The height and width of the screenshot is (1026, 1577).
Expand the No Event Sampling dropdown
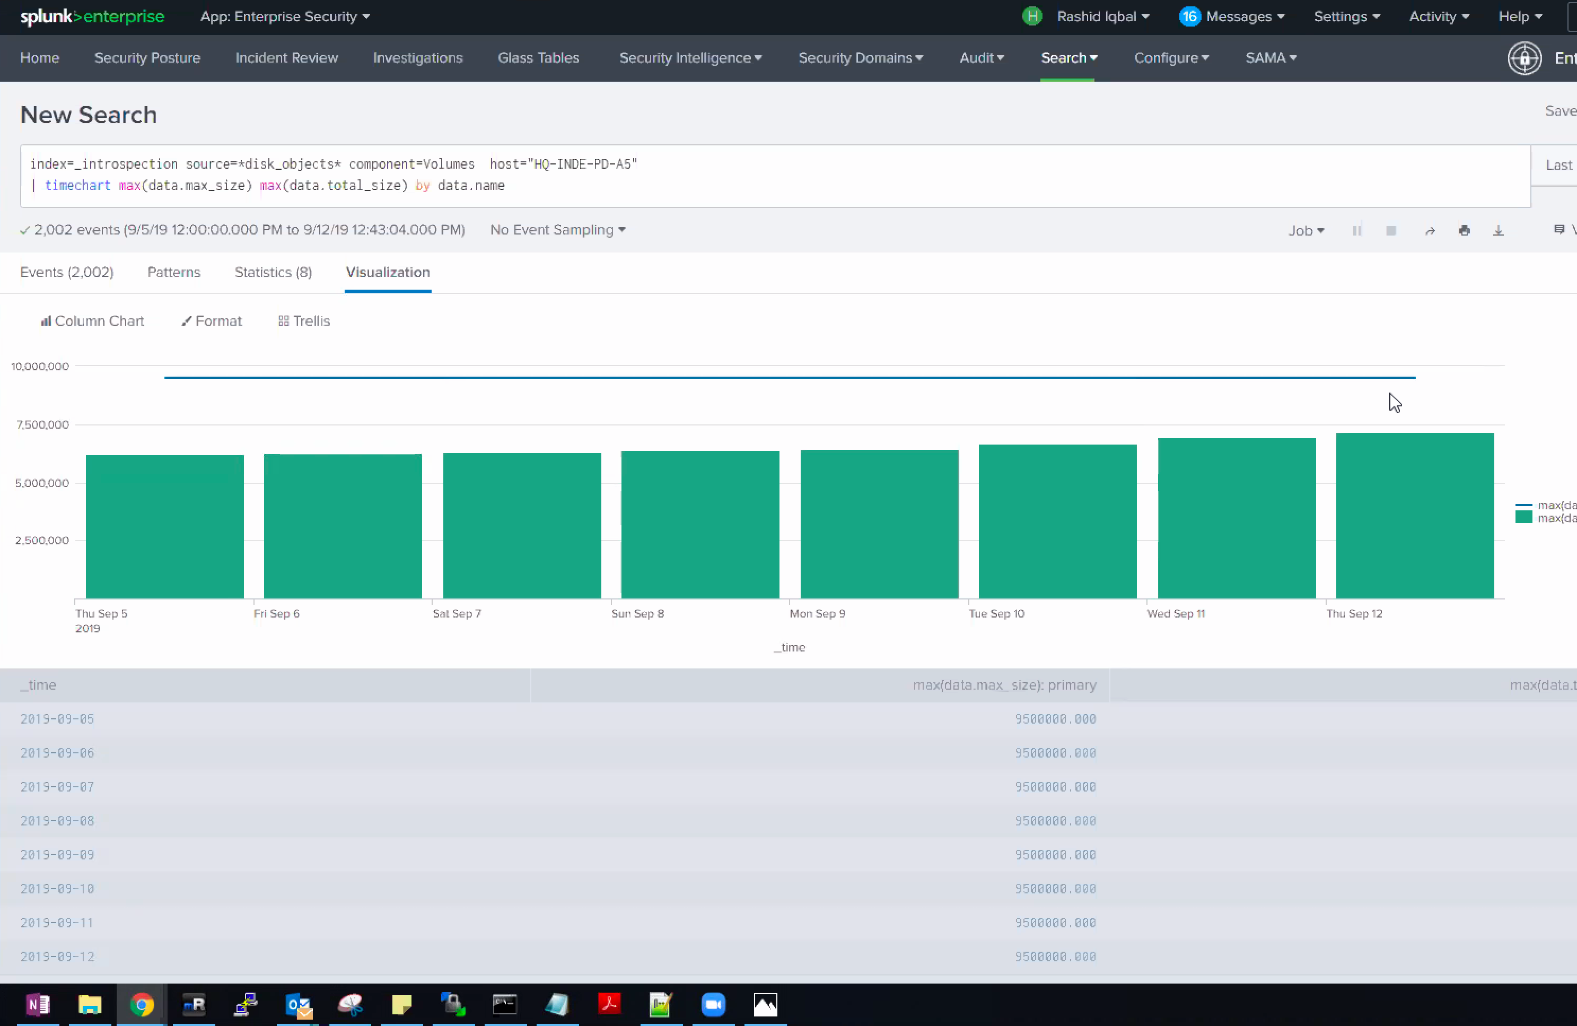pos(557,229)
